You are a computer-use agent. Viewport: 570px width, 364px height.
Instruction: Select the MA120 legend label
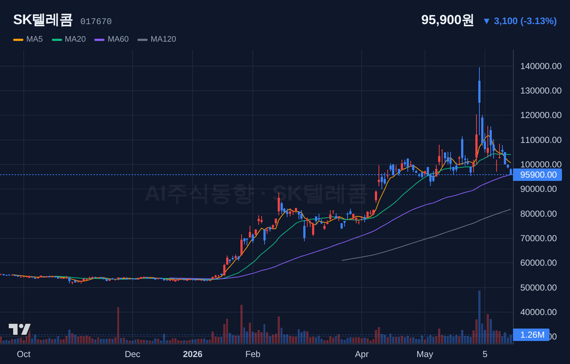(163, 39)
